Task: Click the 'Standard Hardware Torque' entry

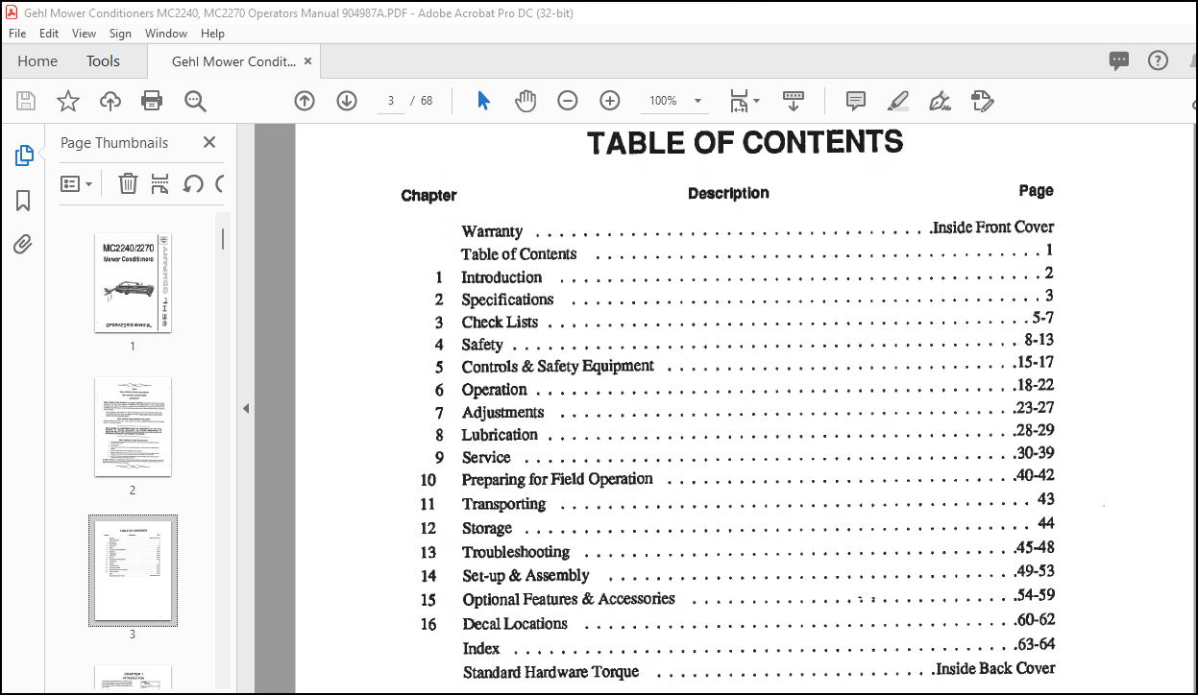Action: pos(550,672)
